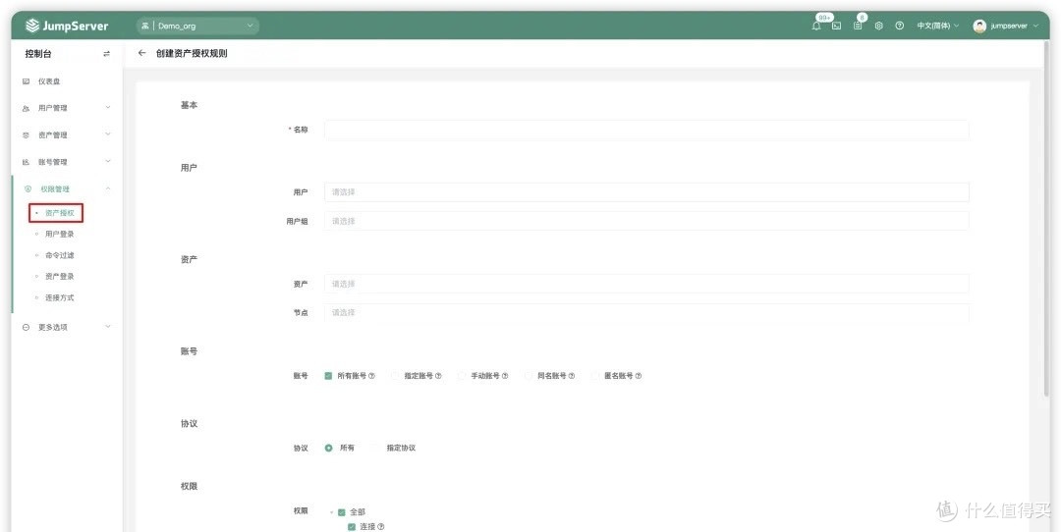Click the JumpServer logo
Screen dimensions: 1061x532
[x=67, y=26]
